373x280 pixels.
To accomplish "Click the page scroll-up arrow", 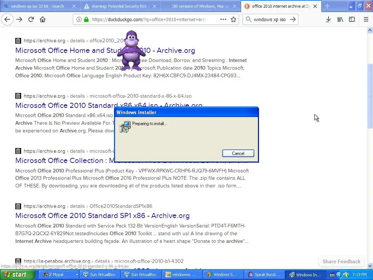I will (370, 30).
